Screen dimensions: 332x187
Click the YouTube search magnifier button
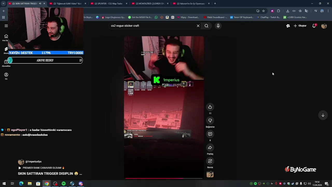(x=206, y=26)
